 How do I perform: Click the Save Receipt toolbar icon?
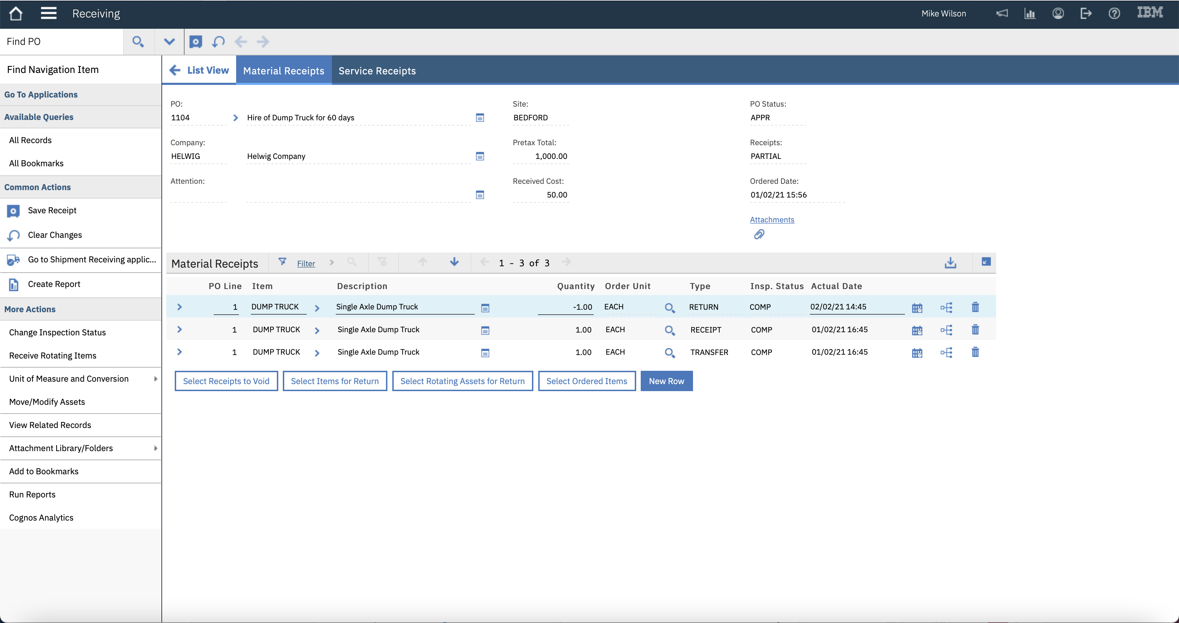[195, 42]
